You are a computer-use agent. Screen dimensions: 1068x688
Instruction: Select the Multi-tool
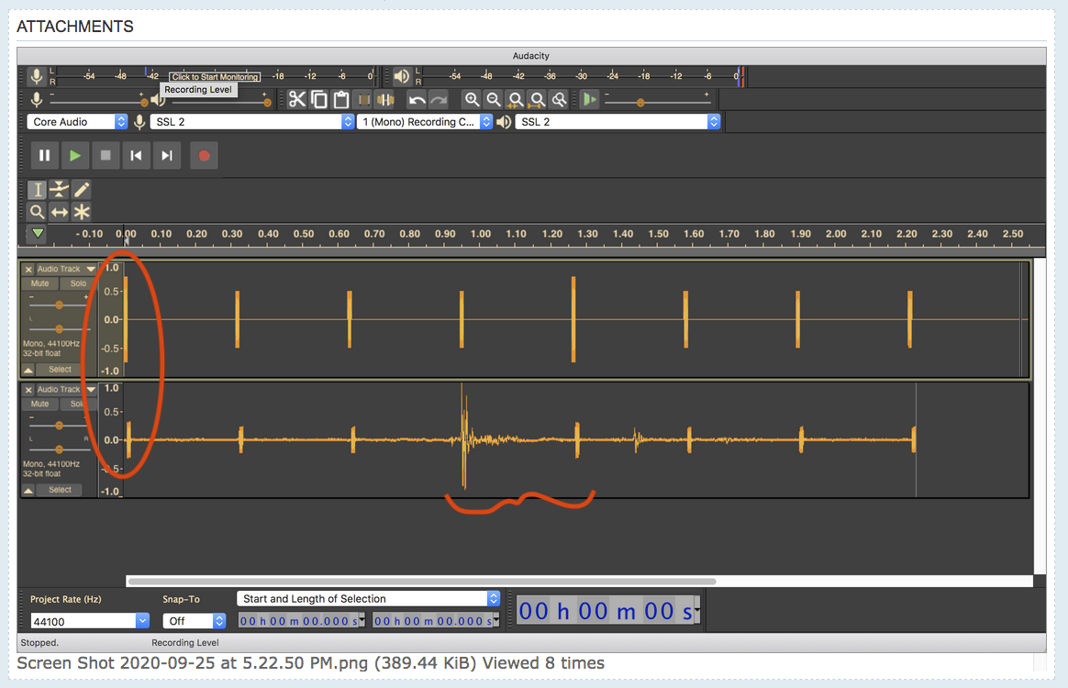[81, 211]
